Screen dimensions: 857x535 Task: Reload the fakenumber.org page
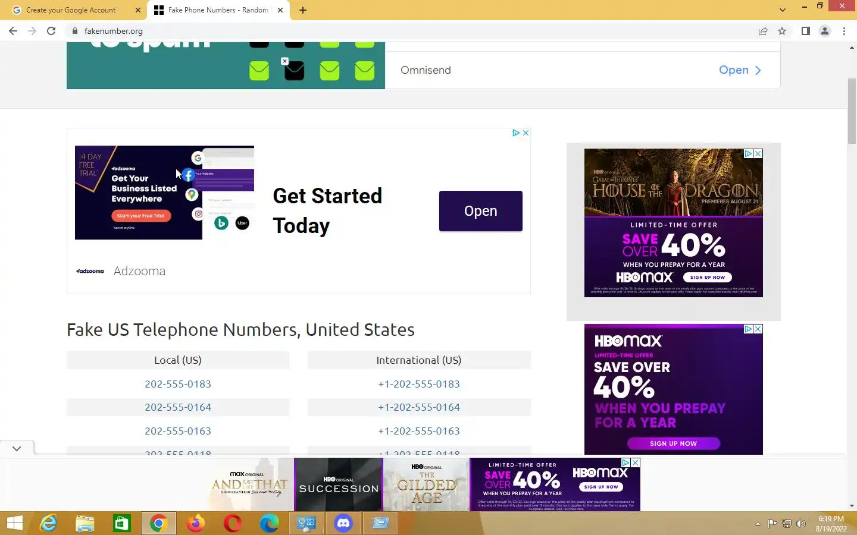click(51, 31)
